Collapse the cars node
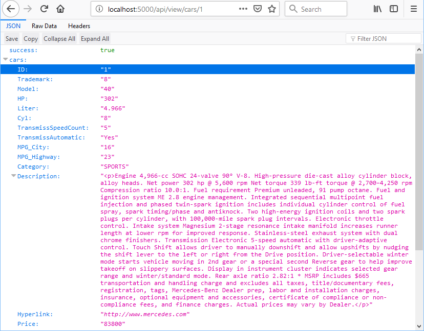The height and width of the screenshot is (331, 424). tap(5, 59)
